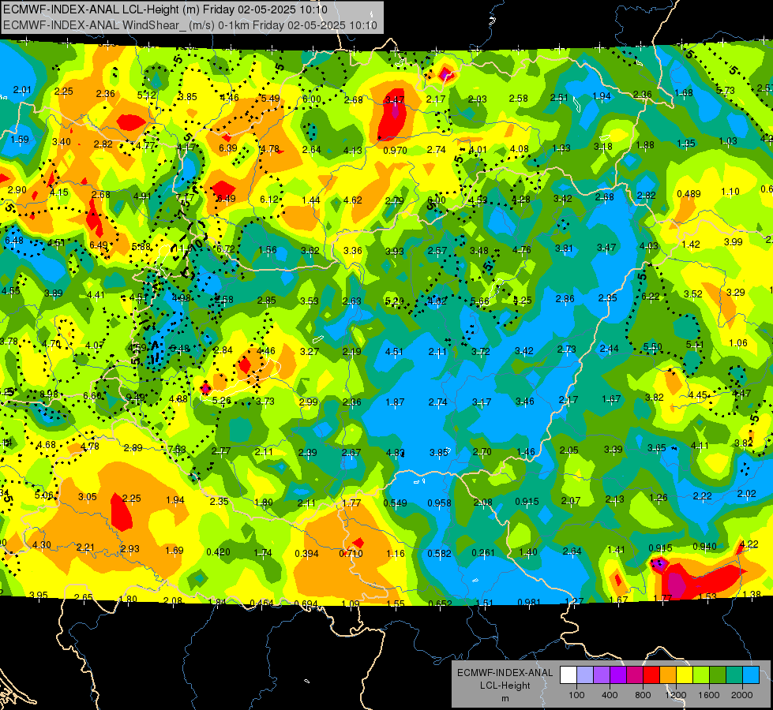Click the sky blue legend swatch
The image size is (773, 710).
click(x=752, y=675)
